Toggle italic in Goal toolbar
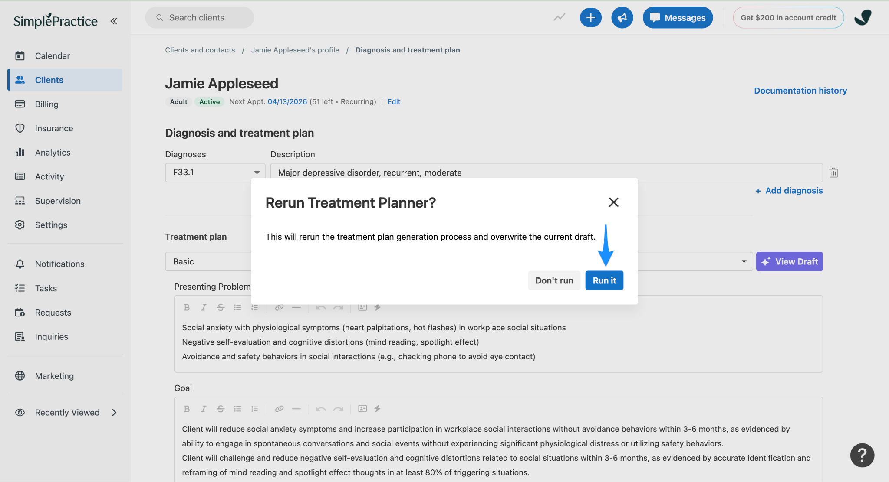The height and width of the screenshot is (482, 889). [x=204, y=409]
